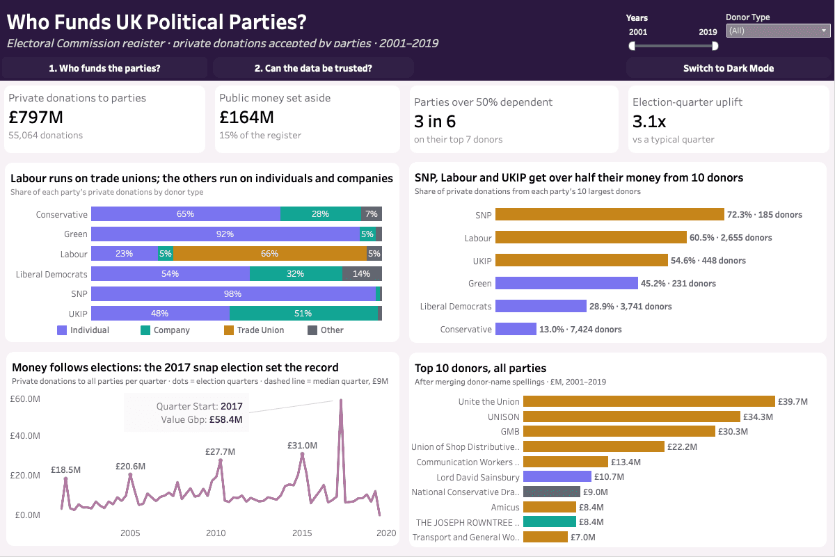The image size is (835, 557).
Task: Click the Unite the Union £39.7M bar
Action: click(649, 401)
